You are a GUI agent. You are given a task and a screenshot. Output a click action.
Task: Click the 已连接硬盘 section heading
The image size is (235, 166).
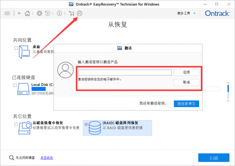click(24, 77)
